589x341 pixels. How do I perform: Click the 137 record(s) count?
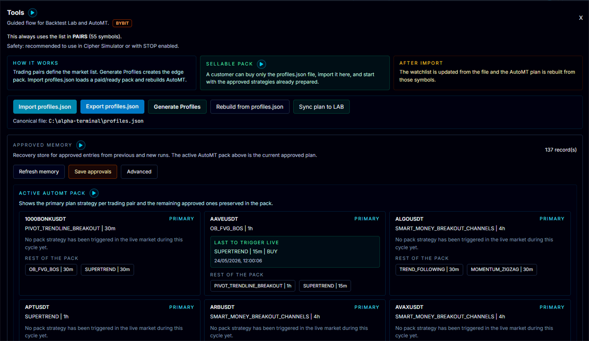click(x=561, y=150)
